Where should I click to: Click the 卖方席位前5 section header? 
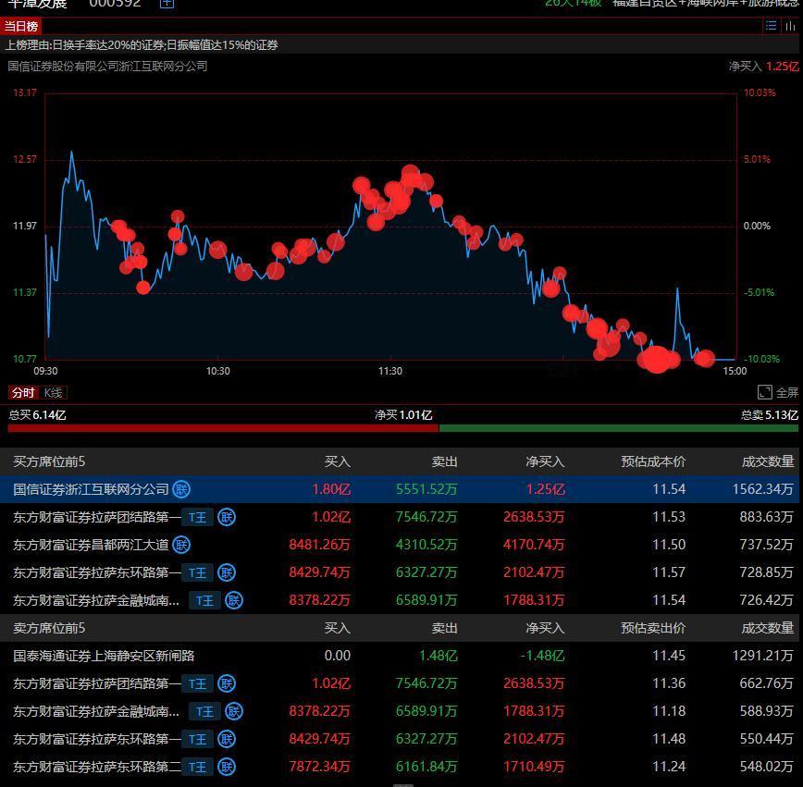point(49,628)
